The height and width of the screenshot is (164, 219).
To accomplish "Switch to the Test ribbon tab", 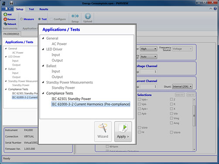I will tap(31, 9).
